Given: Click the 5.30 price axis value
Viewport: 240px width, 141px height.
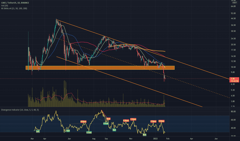Looking at the screenshot, I should pyautogui.click(x=233, y=90).
